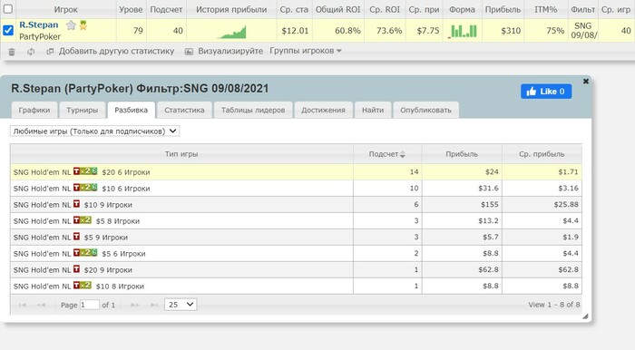This screenshot has height=350, width=635.
Task: Click the x2.8 badge in the $5 6 Игроки row
Action: point(89,252)
